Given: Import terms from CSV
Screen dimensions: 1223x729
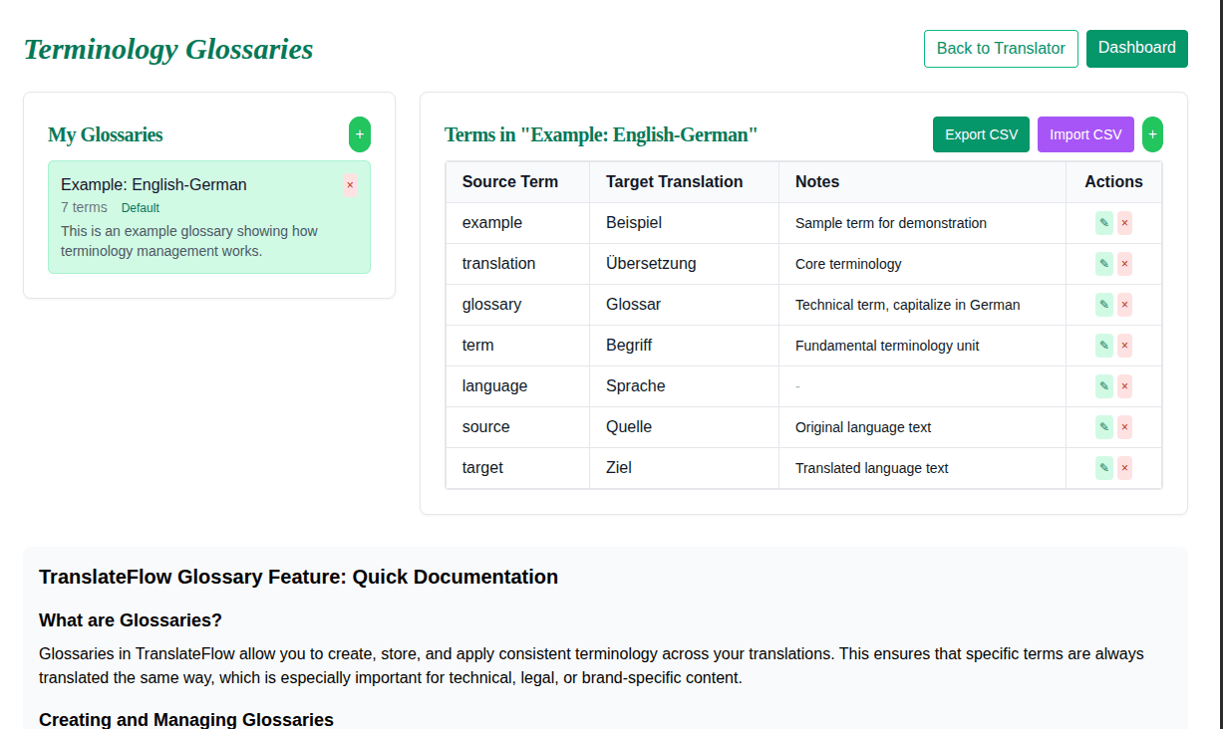Looking at the screenshot, I should coord(1085,134).
